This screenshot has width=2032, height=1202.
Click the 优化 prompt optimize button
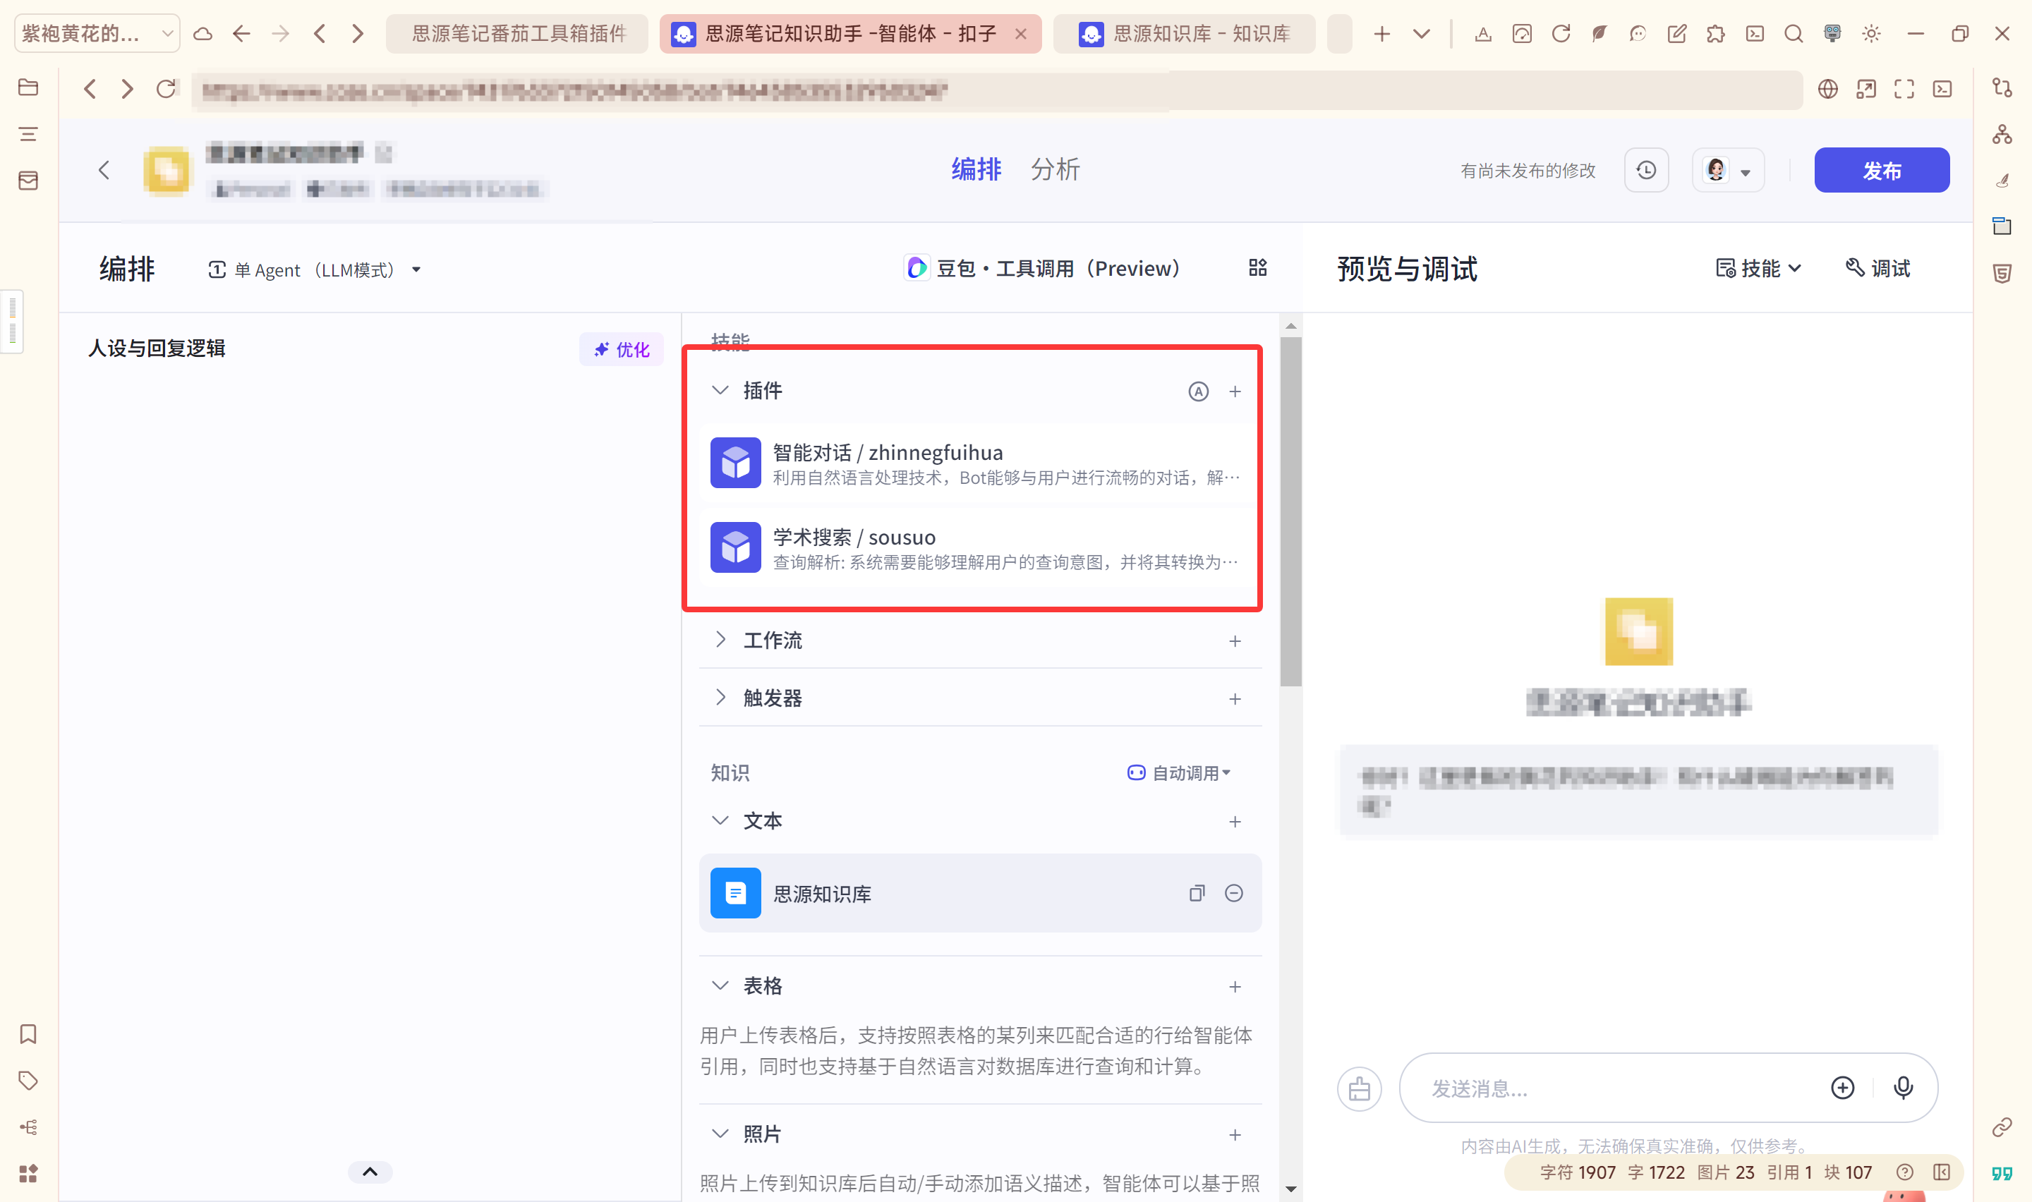621,349
